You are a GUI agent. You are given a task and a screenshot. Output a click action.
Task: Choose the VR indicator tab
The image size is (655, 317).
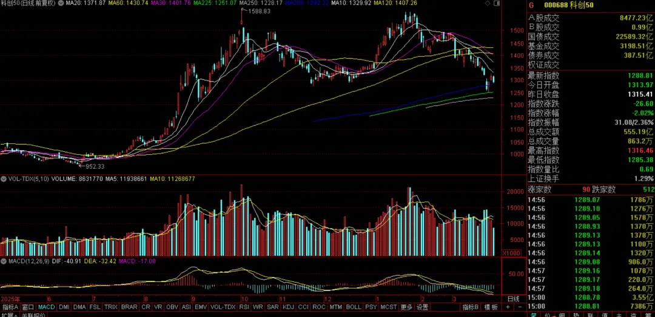[x=158, y=307]
